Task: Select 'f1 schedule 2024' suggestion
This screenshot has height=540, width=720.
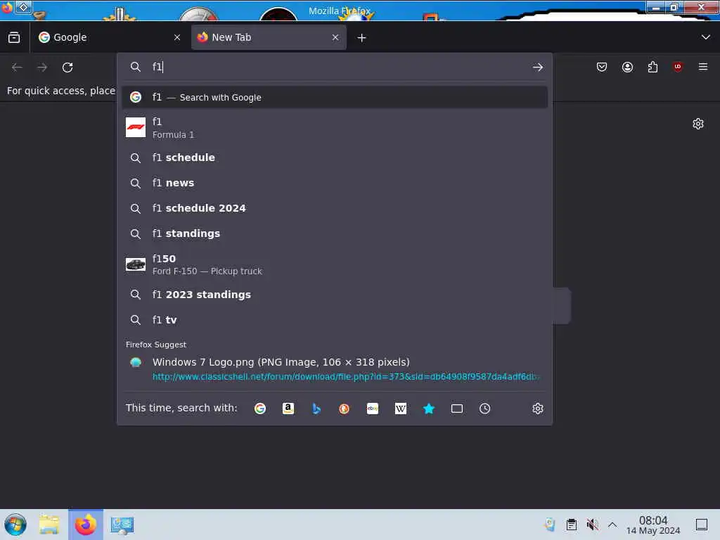Action: point(335,208)
